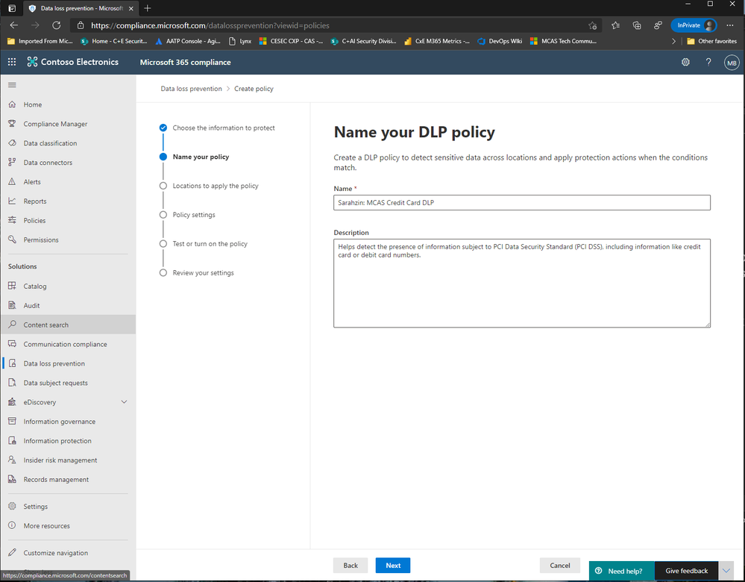Click the Information governance icon

pos(13,422)
